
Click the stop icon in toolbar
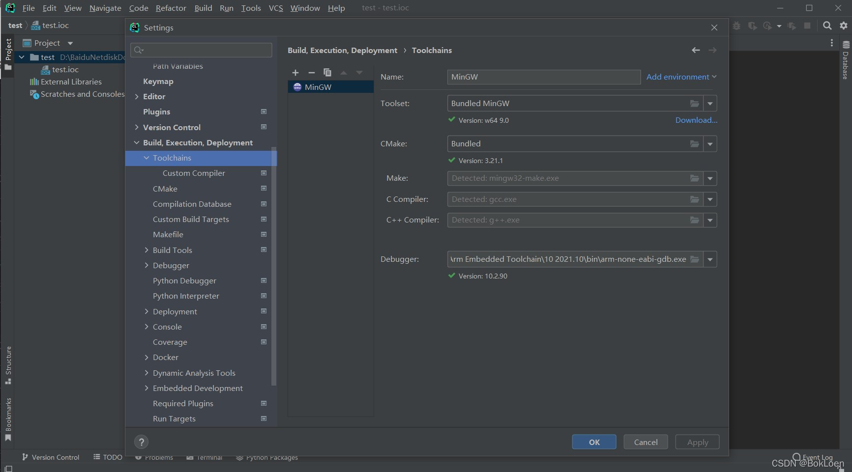click(x=807, y=26)
